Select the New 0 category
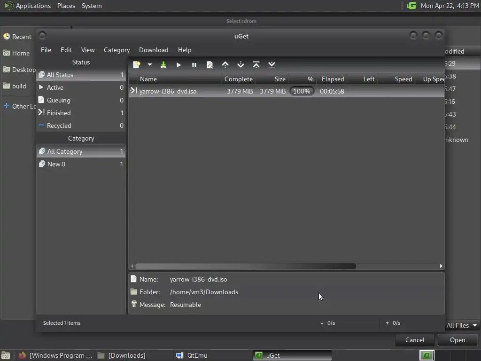Viewport: 481px width, 361px height. pos(81,164)
